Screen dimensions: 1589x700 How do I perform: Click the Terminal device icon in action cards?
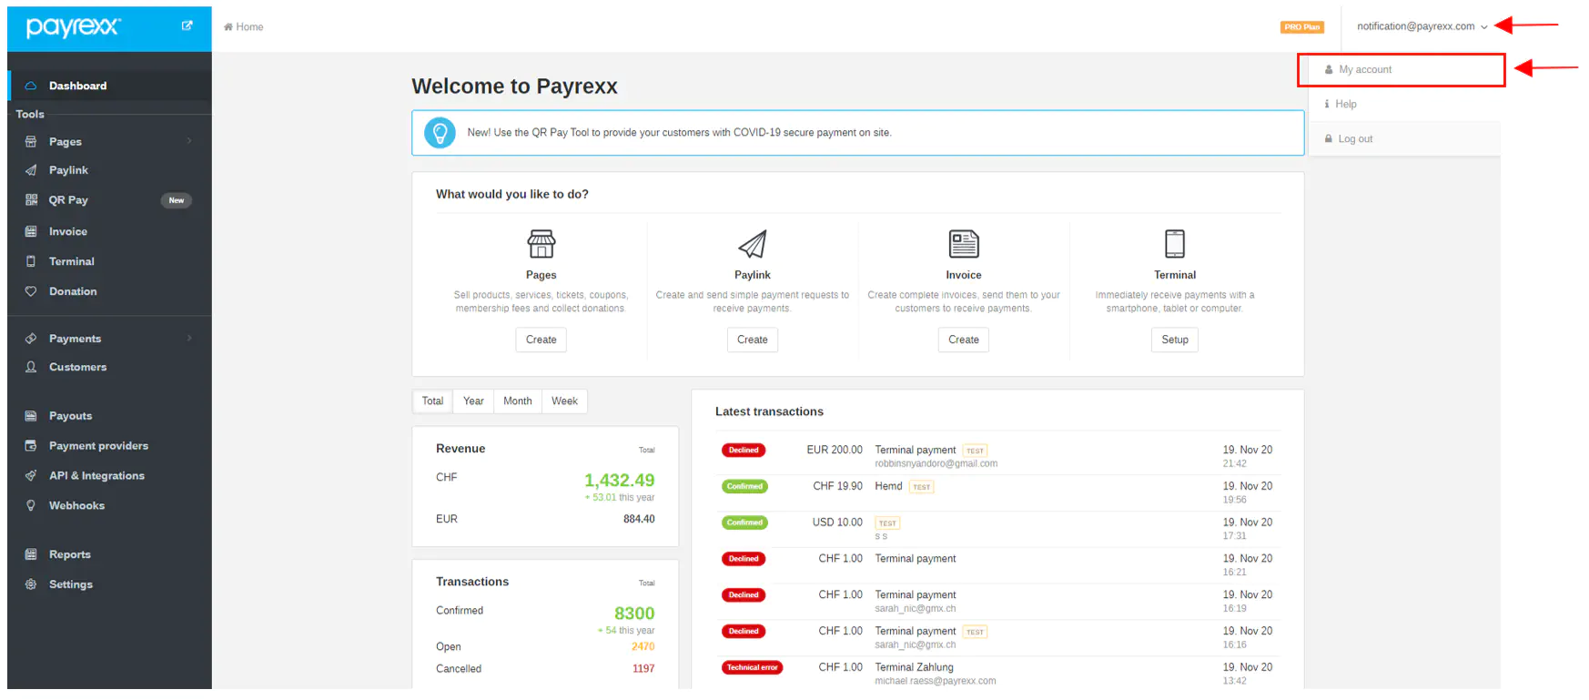1174,244
